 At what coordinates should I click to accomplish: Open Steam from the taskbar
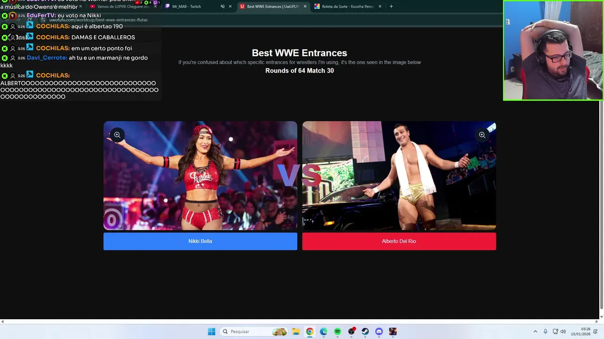(365, 331)
